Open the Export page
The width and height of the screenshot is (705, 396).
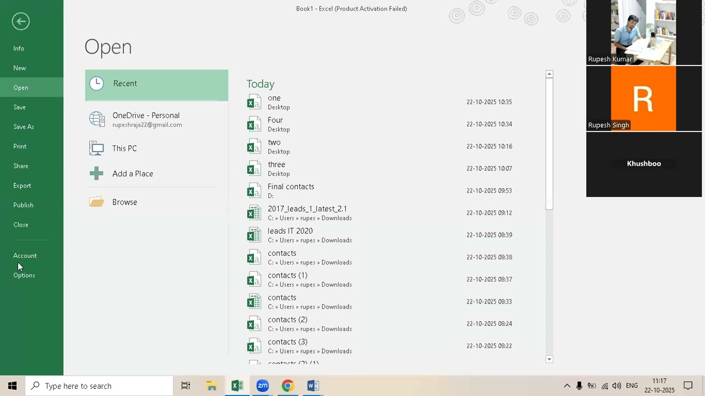coord(22,185)
